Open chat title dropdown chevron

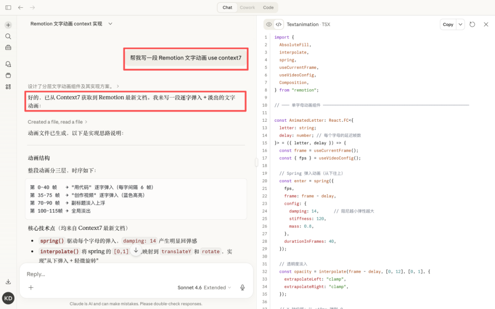(110, 23)
